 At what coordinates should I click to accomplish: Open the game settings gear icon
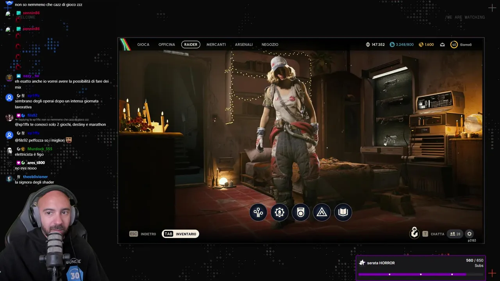pos(470,234)
